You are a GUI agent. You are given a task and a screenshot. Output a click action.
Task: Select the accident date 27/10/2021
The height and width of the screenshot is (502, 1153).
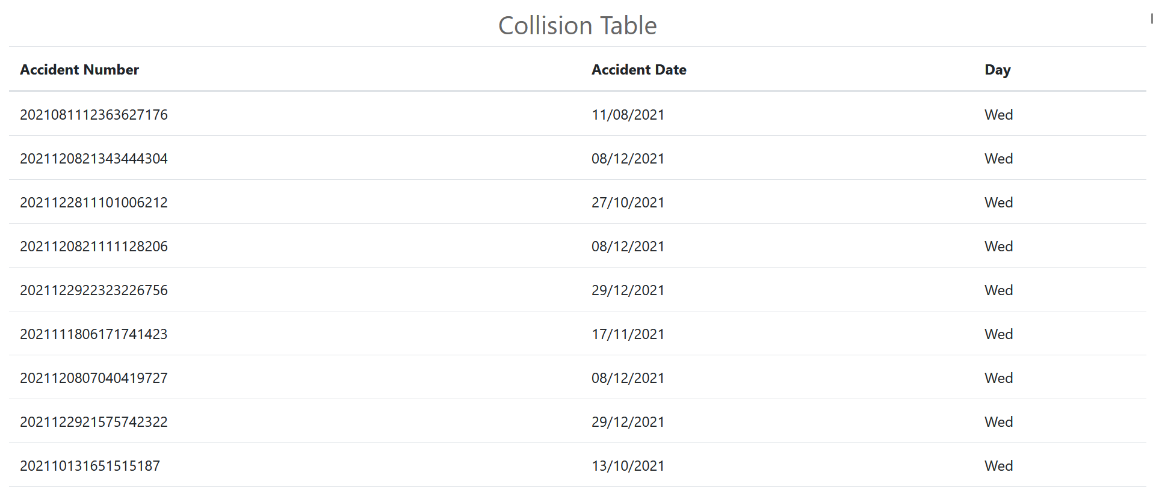(628, 203)
